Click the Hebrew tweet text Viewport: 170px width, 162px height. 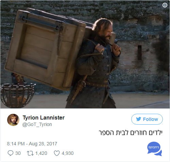tap(131, 132)
